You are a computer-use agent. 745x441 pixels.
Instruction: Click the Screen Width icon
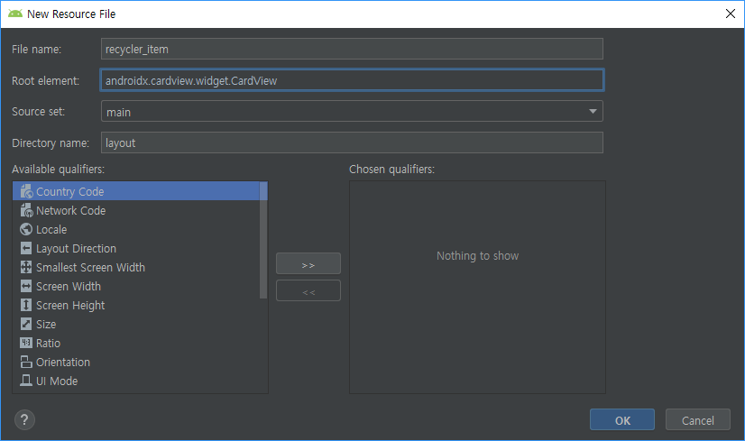pos(26,287)
